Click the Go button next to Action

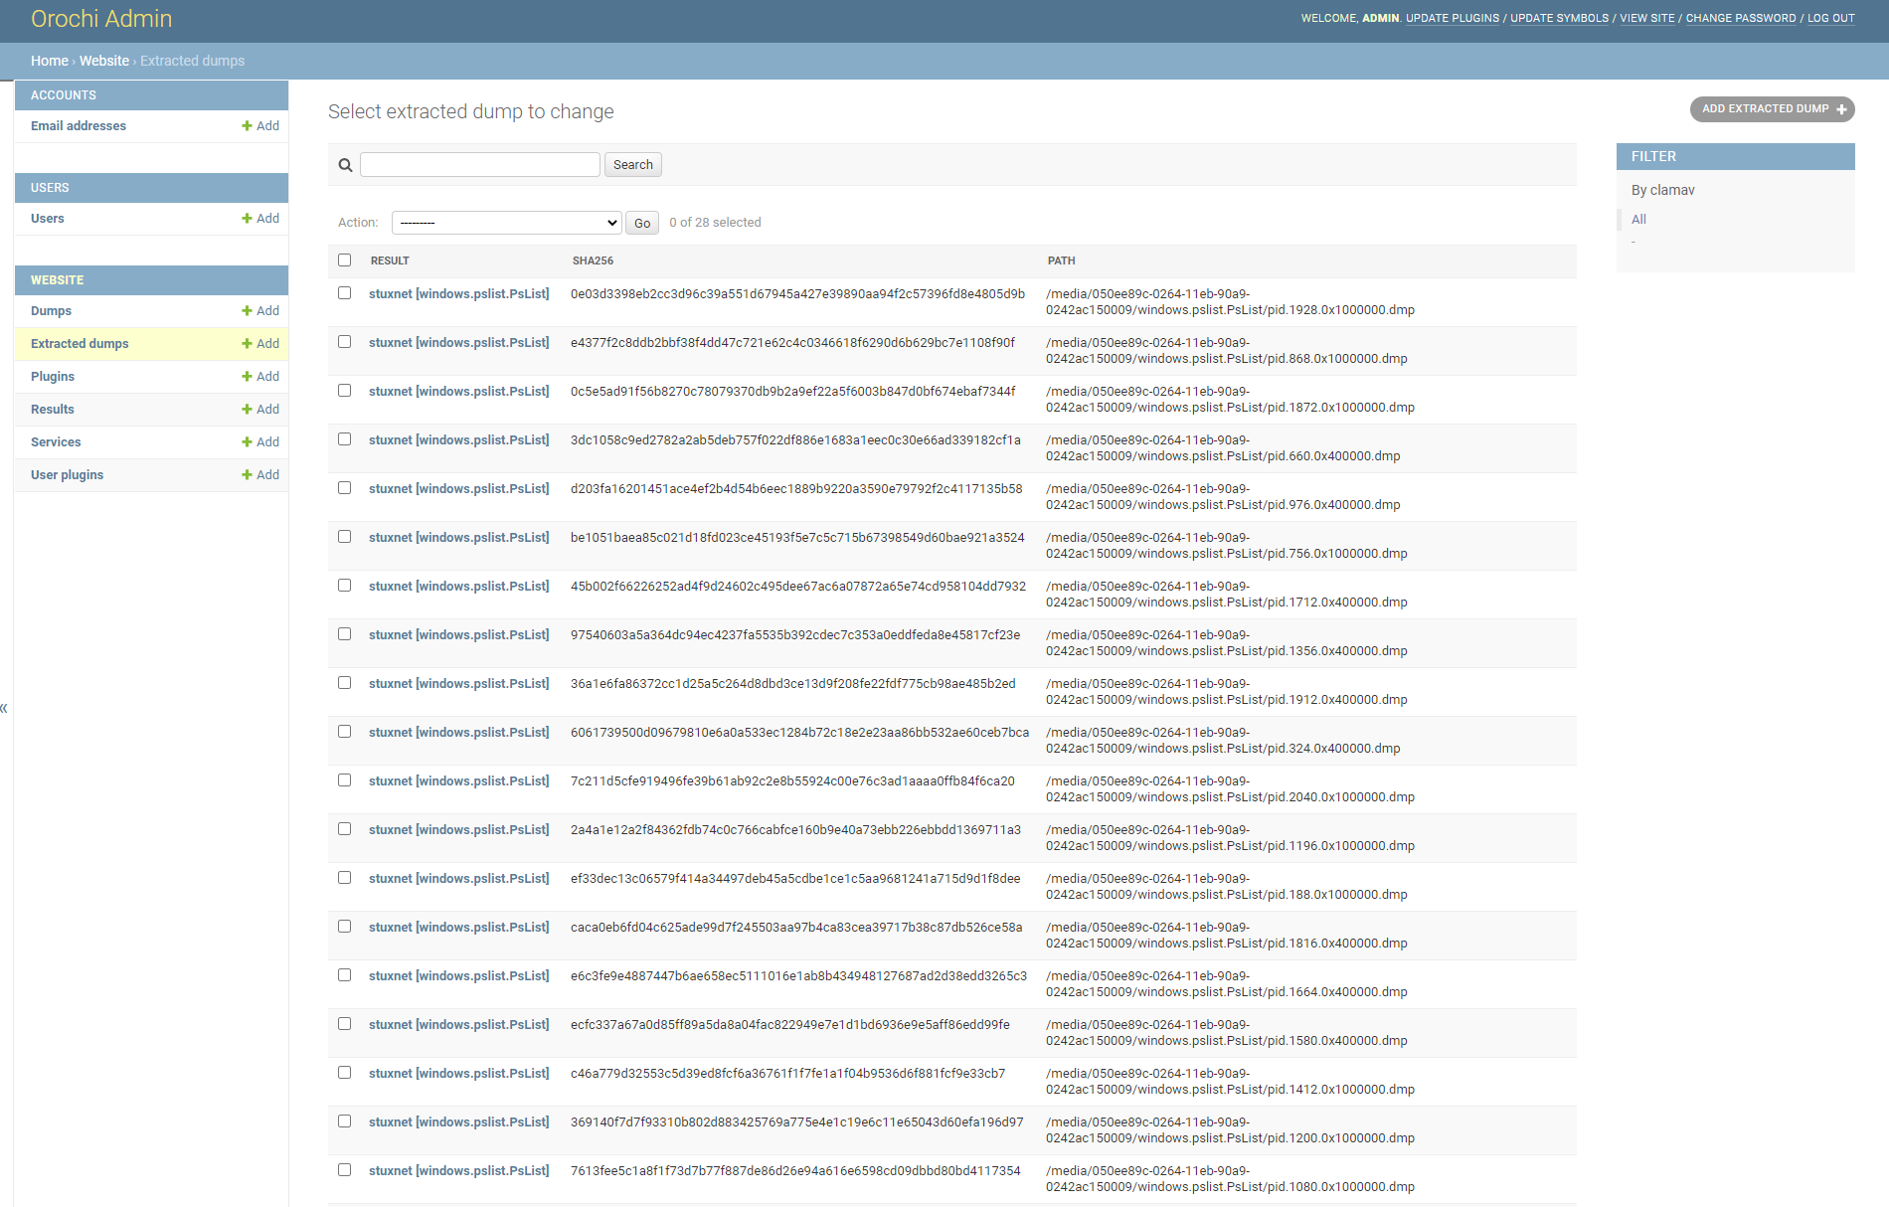point(642,223)
